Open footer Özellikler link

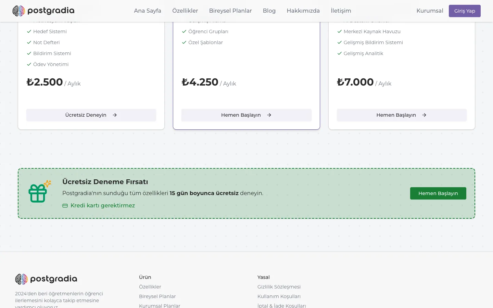click(150, 287)
